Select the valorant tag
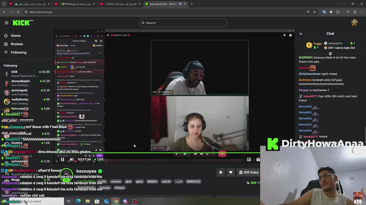Image resolution: width=366 pixels, height=205 pixels. click(x=116, y=181)
